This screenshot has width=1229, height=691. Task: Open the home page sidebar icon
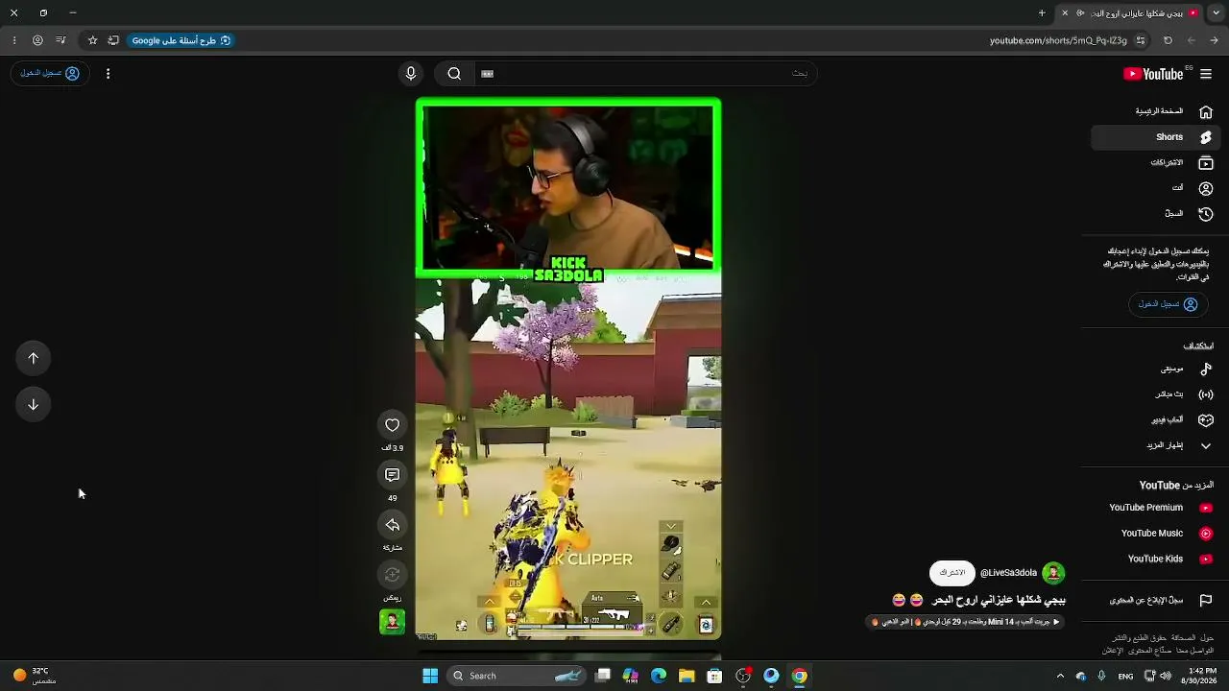[1206, 111]
